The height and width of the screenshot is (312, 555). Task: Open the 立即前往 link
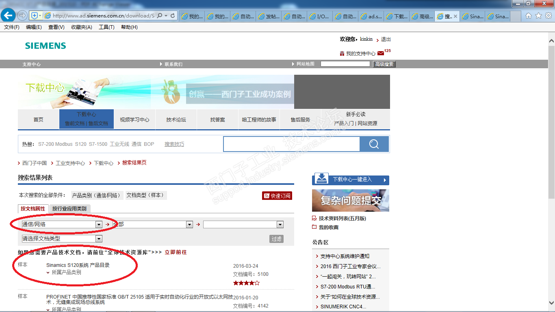176,252
